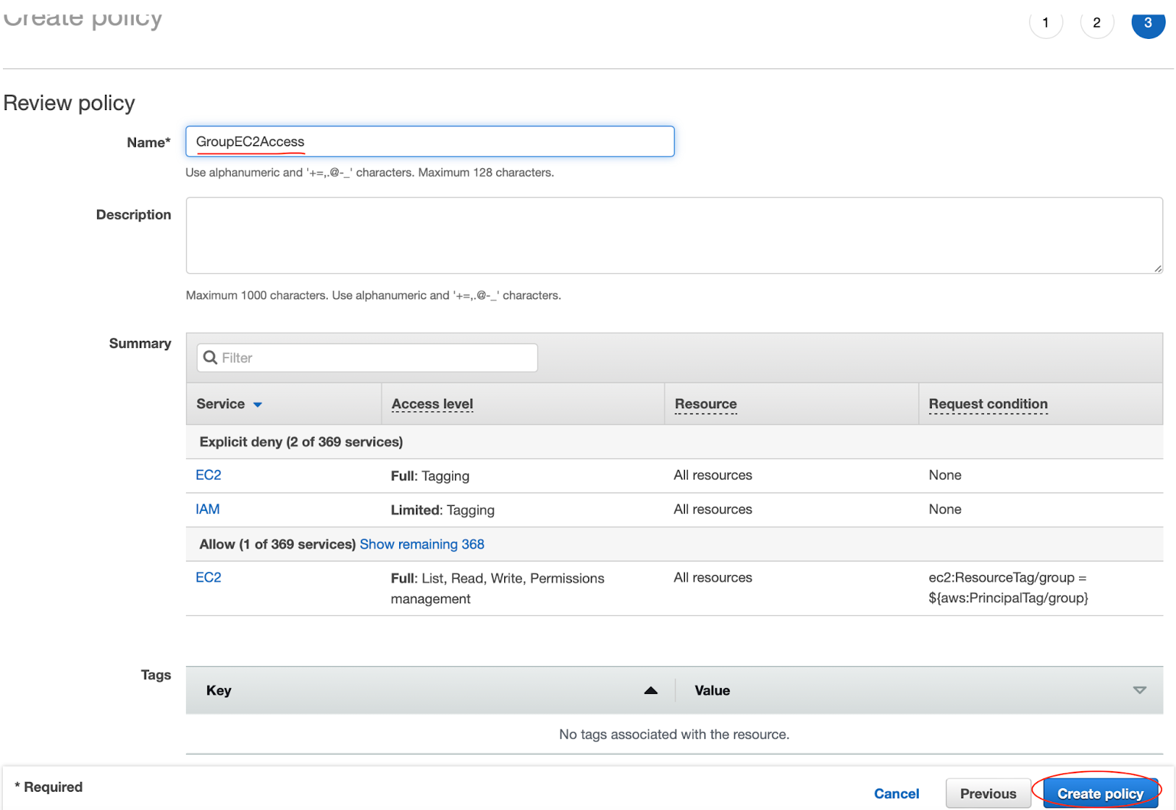The width and height of the screenshot is (1176, 810).
Task: Show remaining 368 services
Action: click(x=422, y=544)
